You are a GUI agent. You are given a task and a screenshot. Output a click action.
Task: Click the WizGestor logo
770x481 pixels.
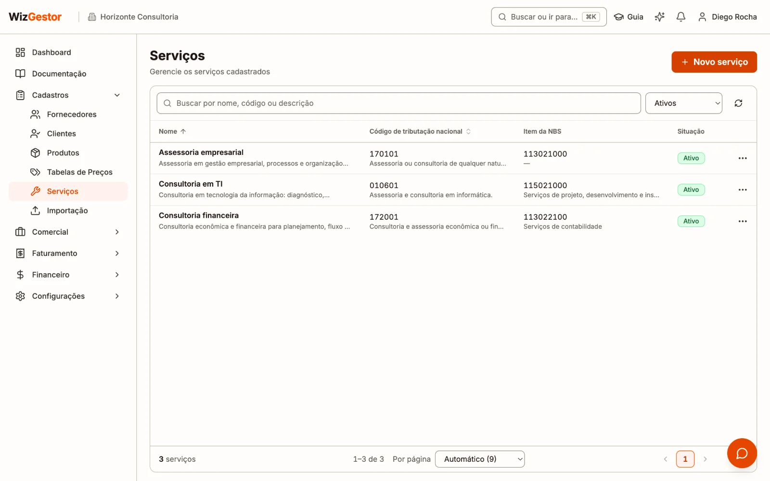click(35, 17)
